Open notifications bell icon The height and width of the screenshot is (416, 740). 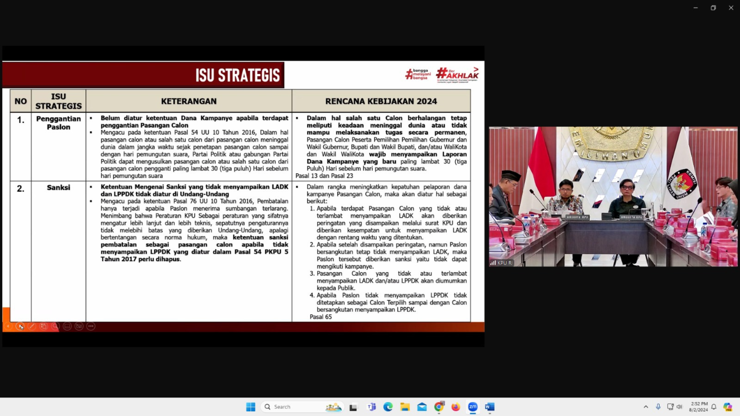(x=714, y=407)
